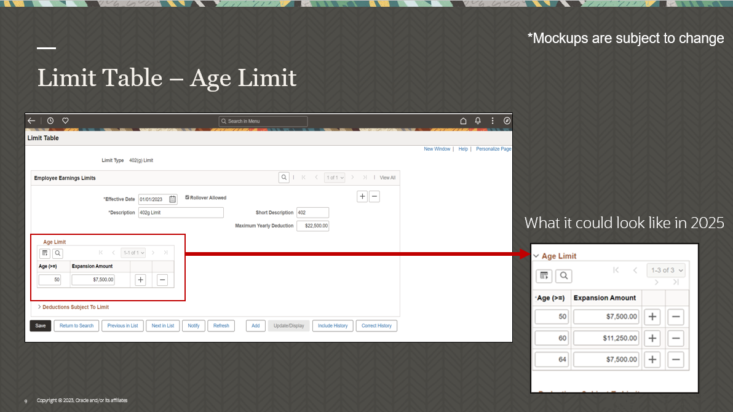Add new Employee Earnings Limits row
This screenshot has width=733, height=412.
pos(362,196)
